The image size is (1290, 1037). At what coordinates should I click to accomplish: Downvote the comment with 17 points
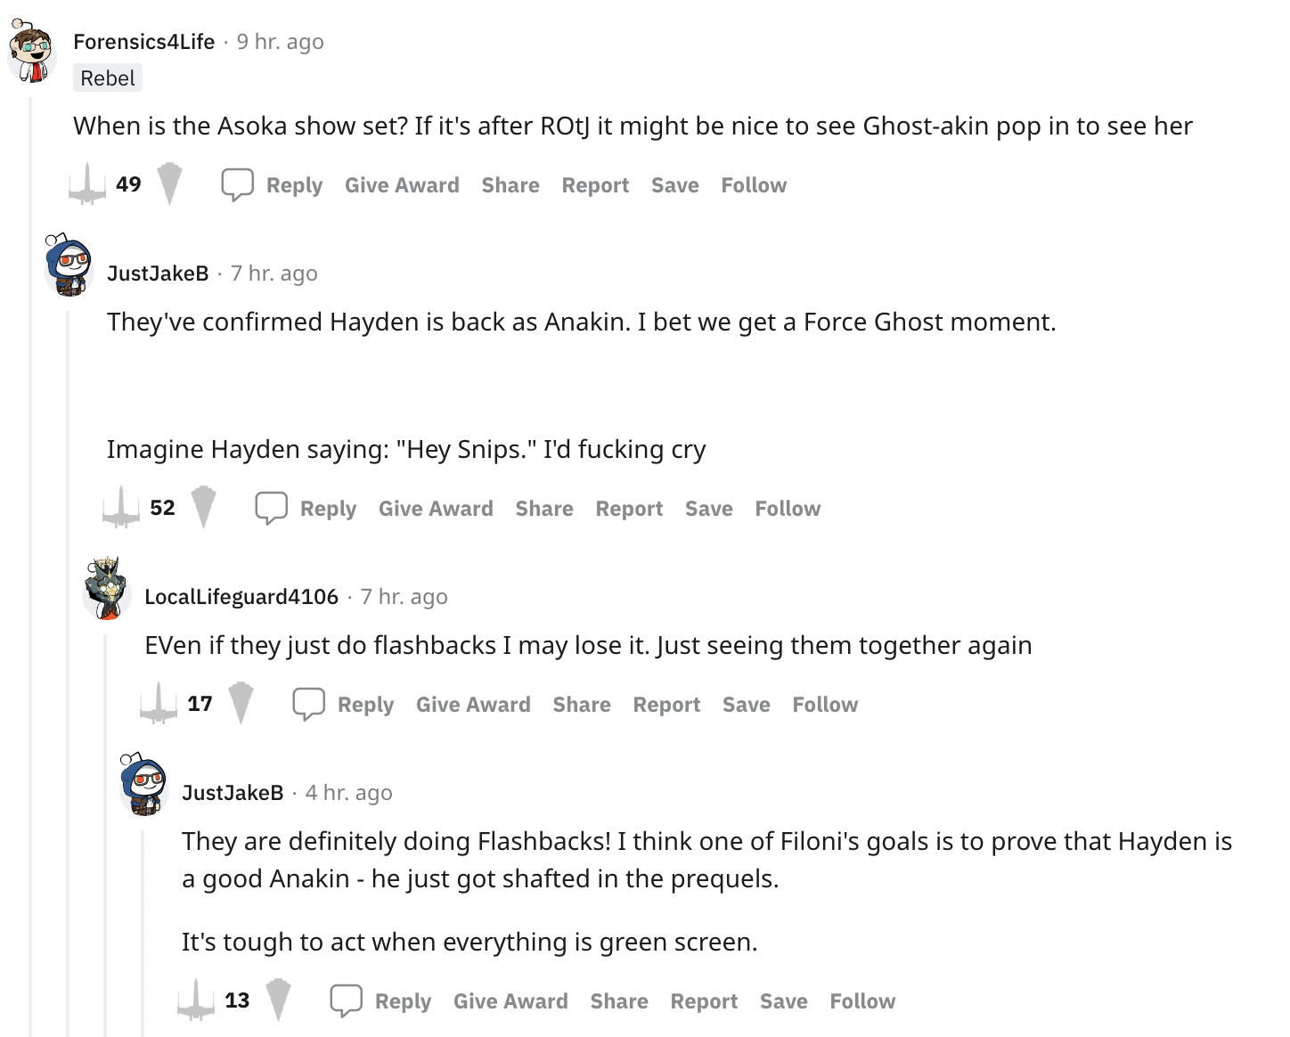tap(241, 704)
